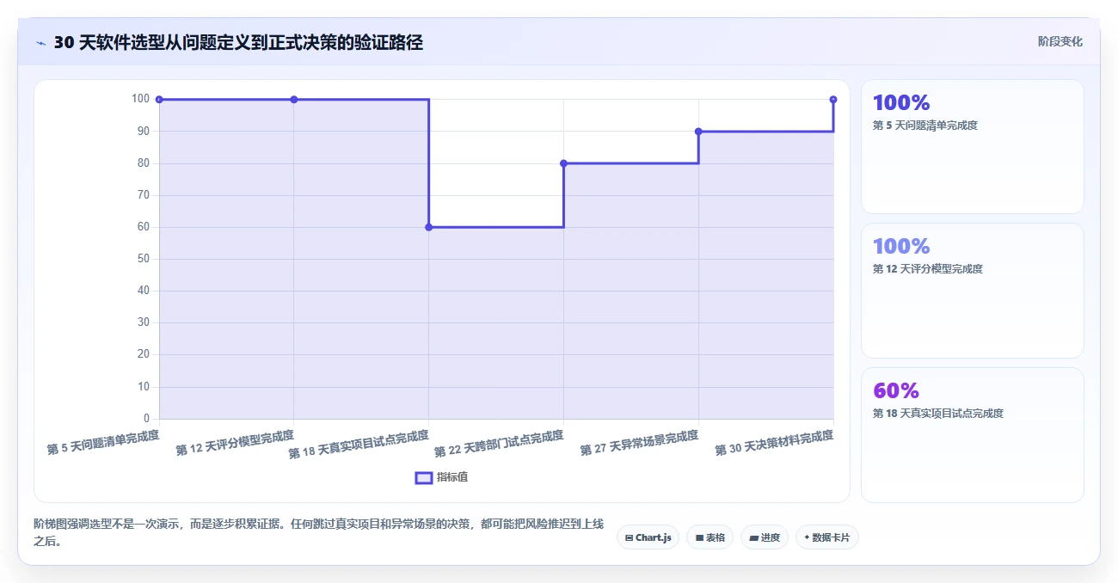Click the 指标值 legend color box
Screen dimensions: 1118x583
(423, 477)
